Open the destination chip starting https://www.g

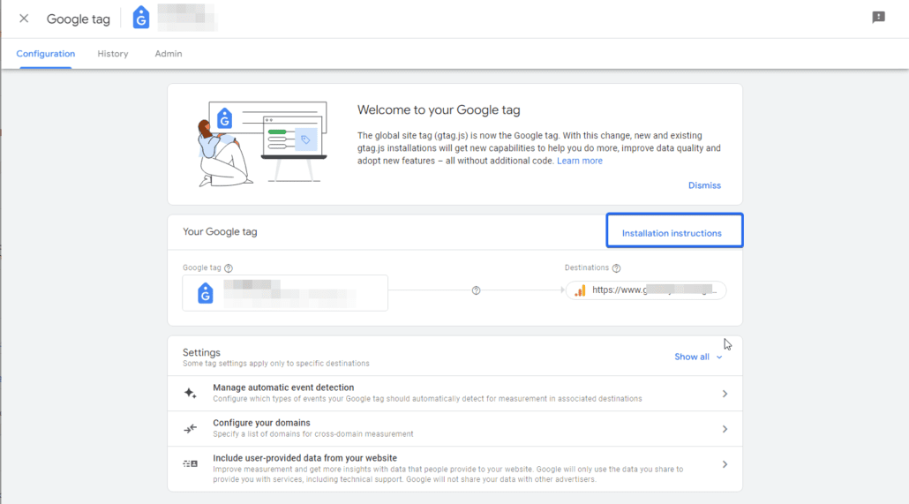[x=646, y=290]
